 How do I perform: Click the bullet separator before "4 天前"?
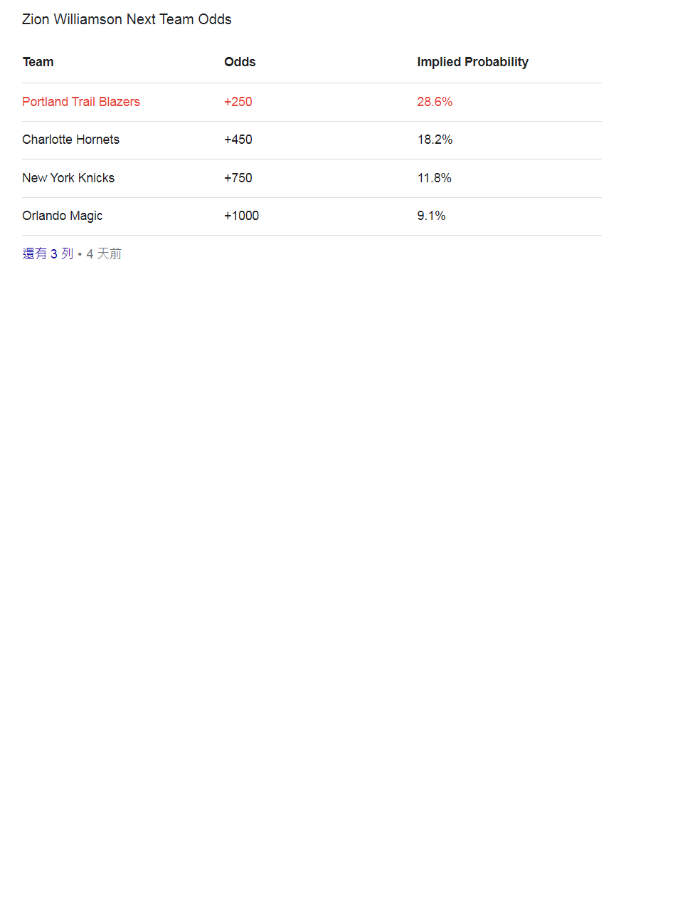[x=80, y=254]
